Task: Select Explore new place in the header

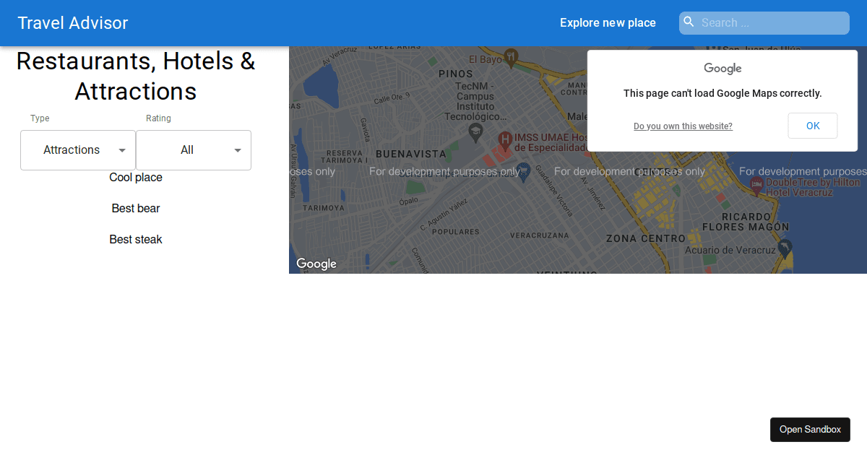Action: click(x=607, y=22)
